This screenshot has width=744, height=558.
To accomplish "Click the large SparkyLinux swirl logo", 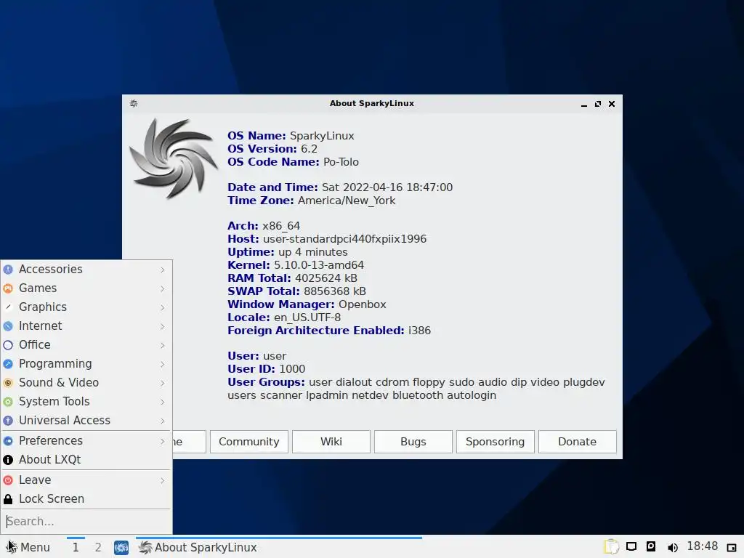I will click(x=173, y=158).
